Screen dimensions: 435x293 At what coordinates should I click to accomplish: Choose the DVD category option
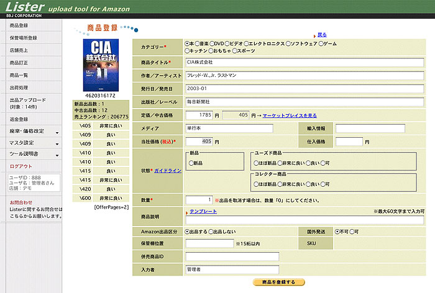pos(212,43)
